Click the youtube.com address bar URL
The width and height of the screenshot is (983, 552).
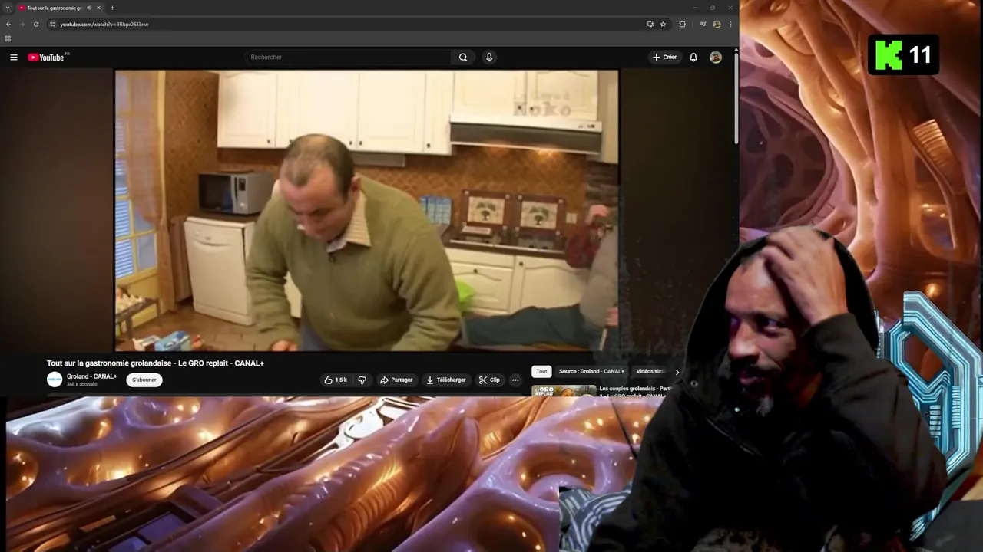point(104,24)
